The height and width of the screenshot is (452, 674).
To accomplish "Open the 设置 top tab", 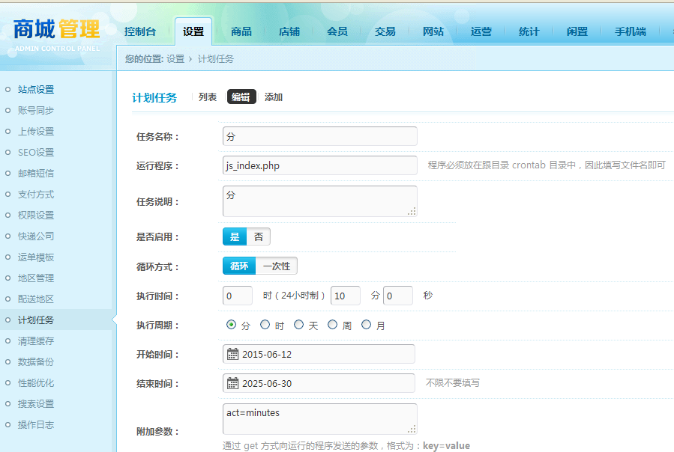I will (x=193, y=31).
